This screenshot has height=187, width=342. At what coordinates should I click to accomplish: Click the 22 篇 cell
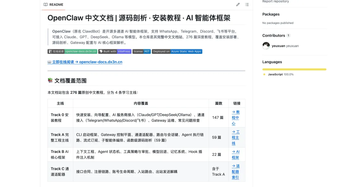219,154
